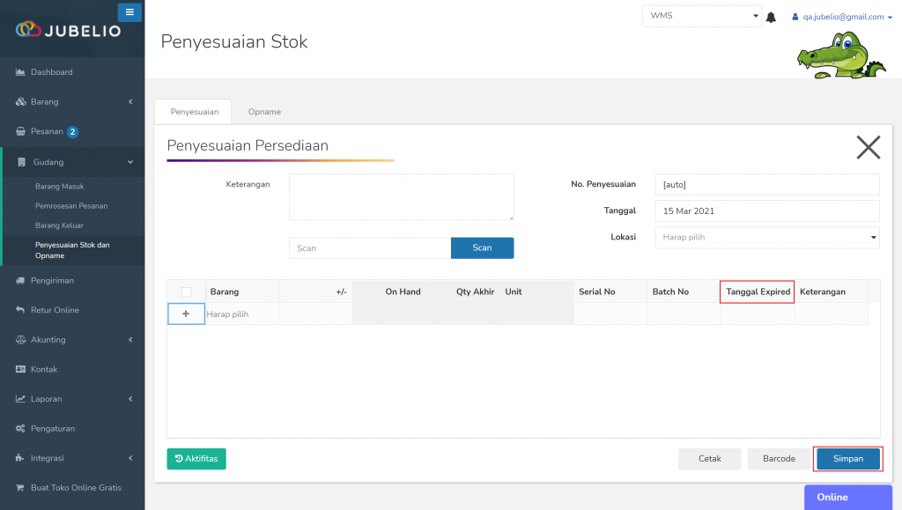Screen dimensions: 902x510
Task: Click the Dashboard chart icon in sidebar
Action: 20,72
